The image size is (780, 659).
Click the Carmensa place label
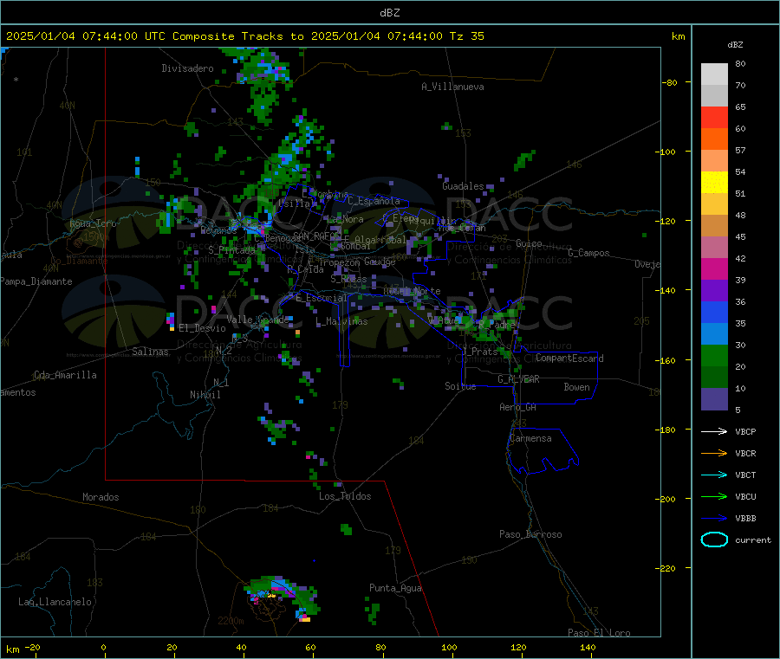530,438
